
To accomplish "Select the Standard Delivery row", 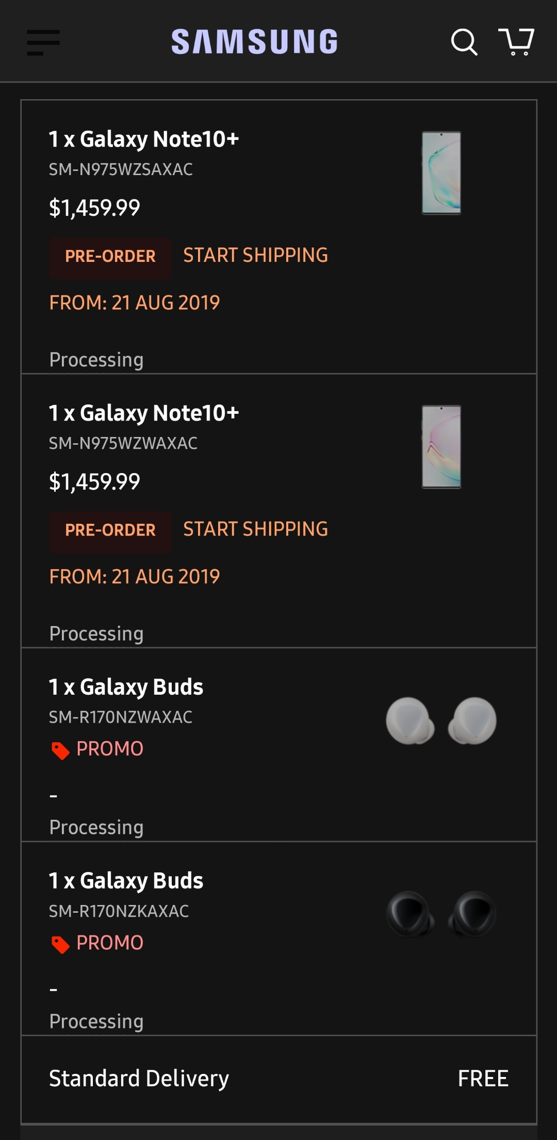I will 278,1079.
